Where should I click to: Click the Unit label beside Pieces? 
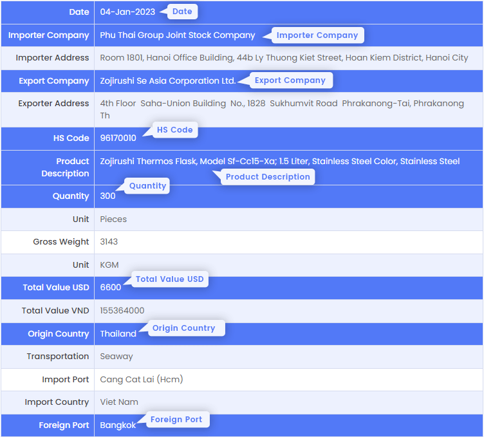[x=81, y=219]
